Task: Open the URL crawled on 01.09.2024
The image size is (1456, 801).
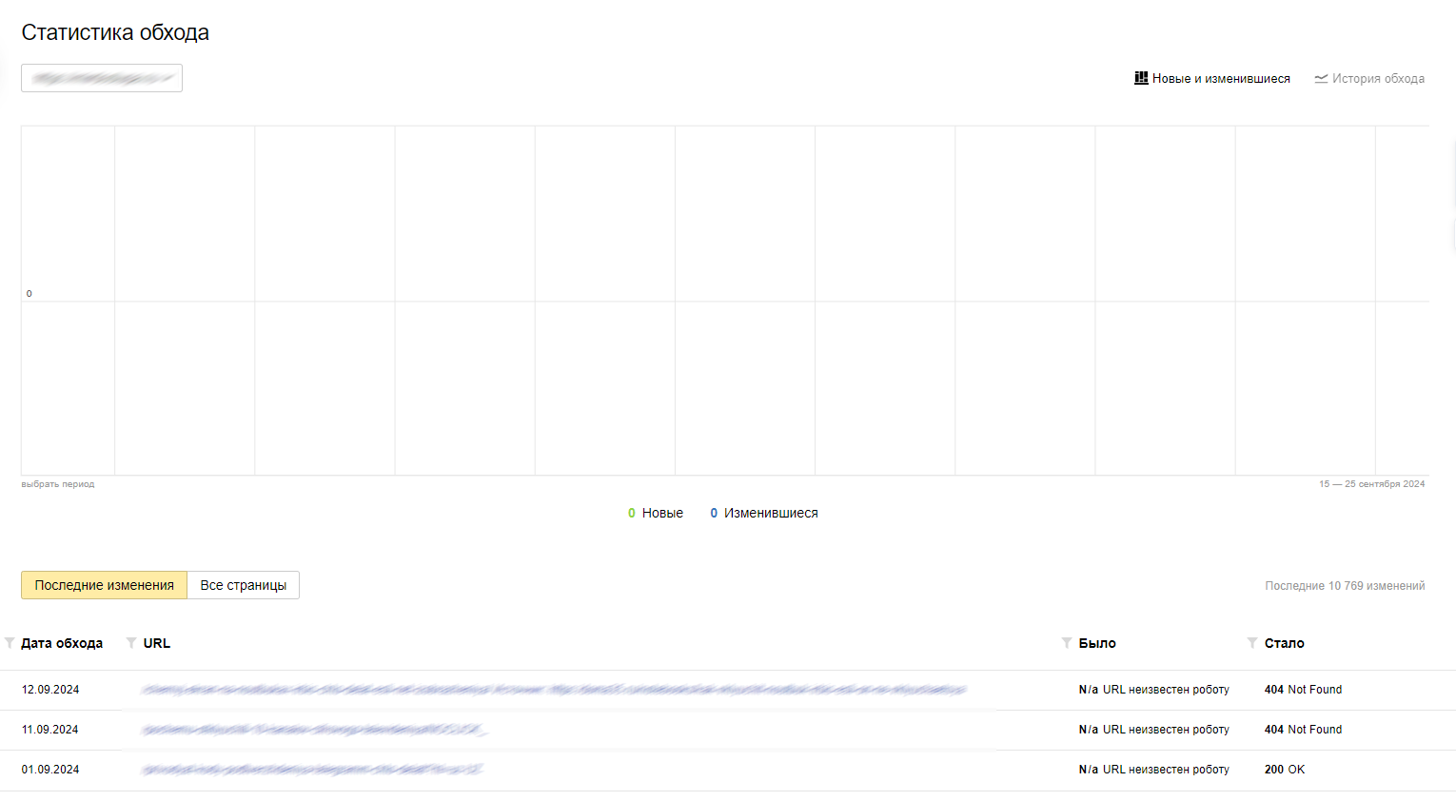Action: tap(311, 770)
